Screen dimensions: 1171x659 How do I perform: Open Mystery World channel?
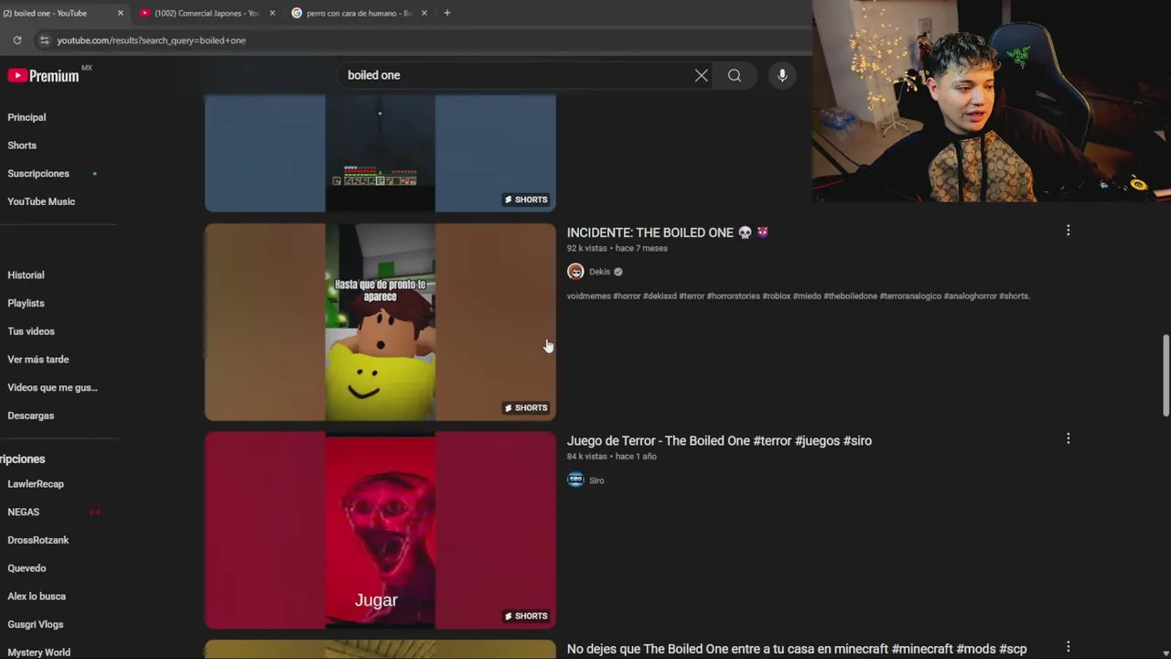(x=39, y=653)
